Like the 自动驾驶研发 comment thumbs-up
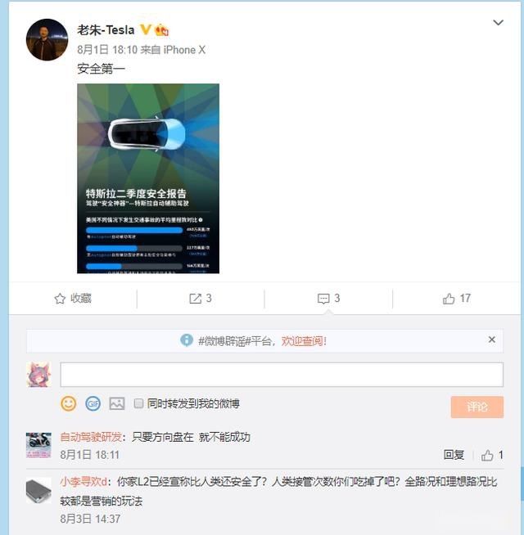524x535 pixels. point(487,455)
